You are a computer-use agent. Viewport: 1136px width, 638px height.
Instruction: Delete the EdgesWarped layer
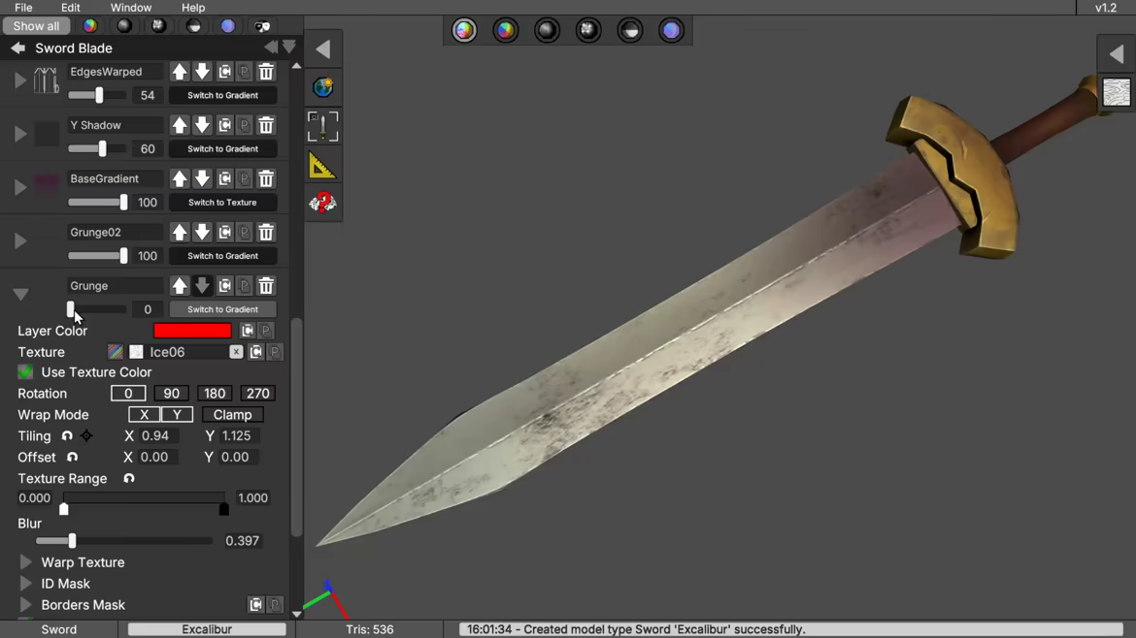click(x=266, y=72)
